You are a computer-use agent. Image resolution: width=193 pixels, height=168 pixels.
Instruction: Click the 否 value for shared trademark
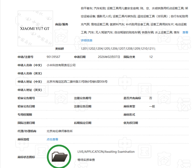[x=151, y=98]
